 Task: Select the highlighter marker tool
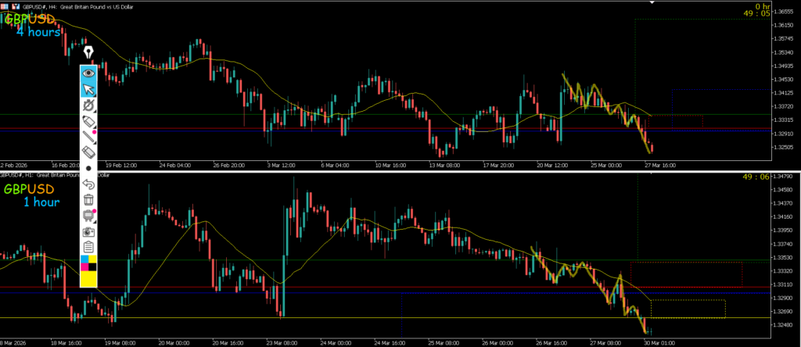click(x=88, y=122)
